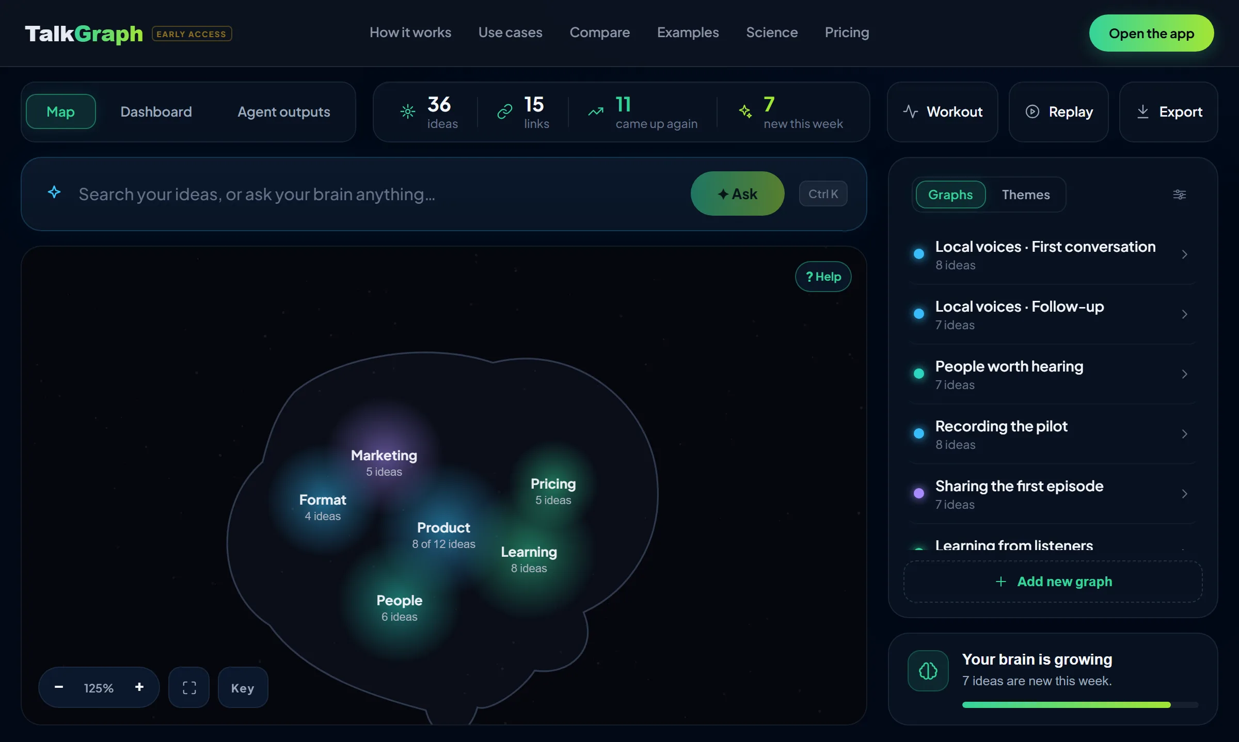Click the Export button
The image size is (1239, 742).
[x=1168, y=111]
